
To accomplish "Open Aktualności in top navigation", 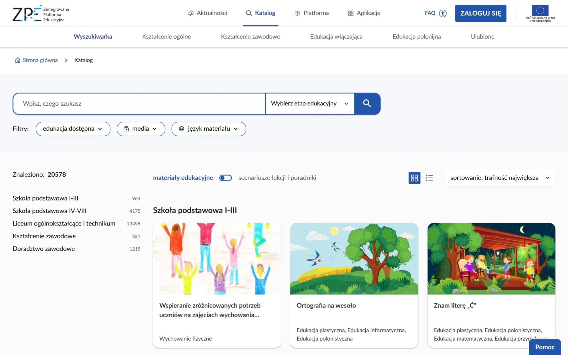I will pos(207,13).
